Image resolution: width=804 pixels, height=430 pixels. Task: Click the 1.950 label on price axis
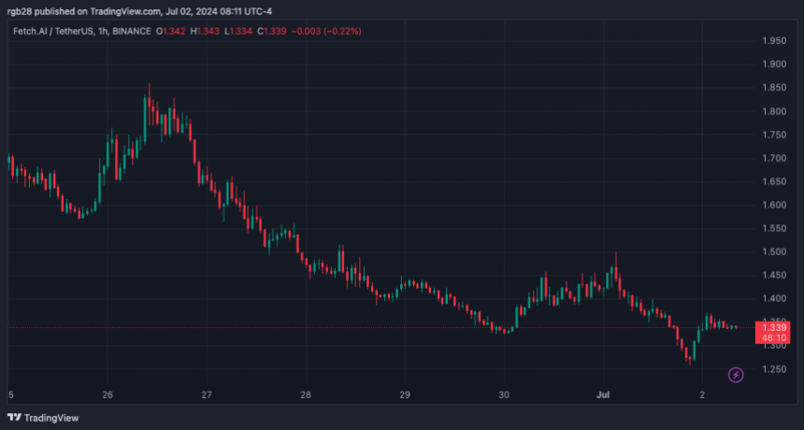774,41
